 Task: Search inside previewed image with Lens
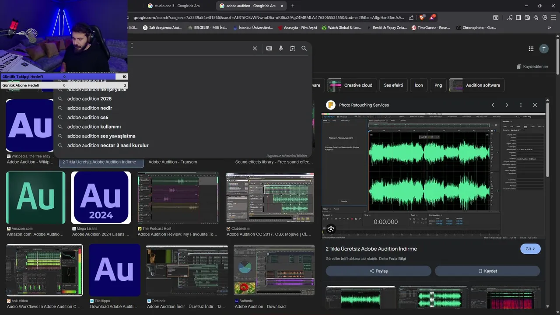click(331, 229)
